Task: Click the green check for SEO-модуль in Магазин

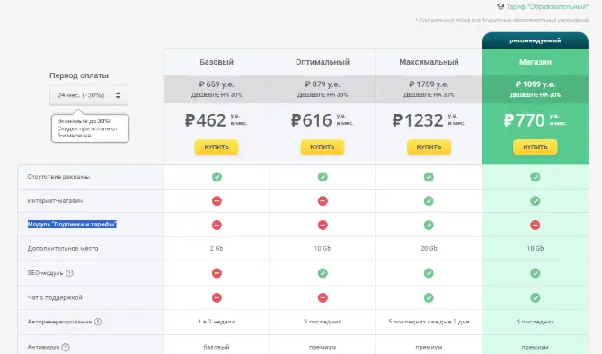Action: (x=536, y=273)
